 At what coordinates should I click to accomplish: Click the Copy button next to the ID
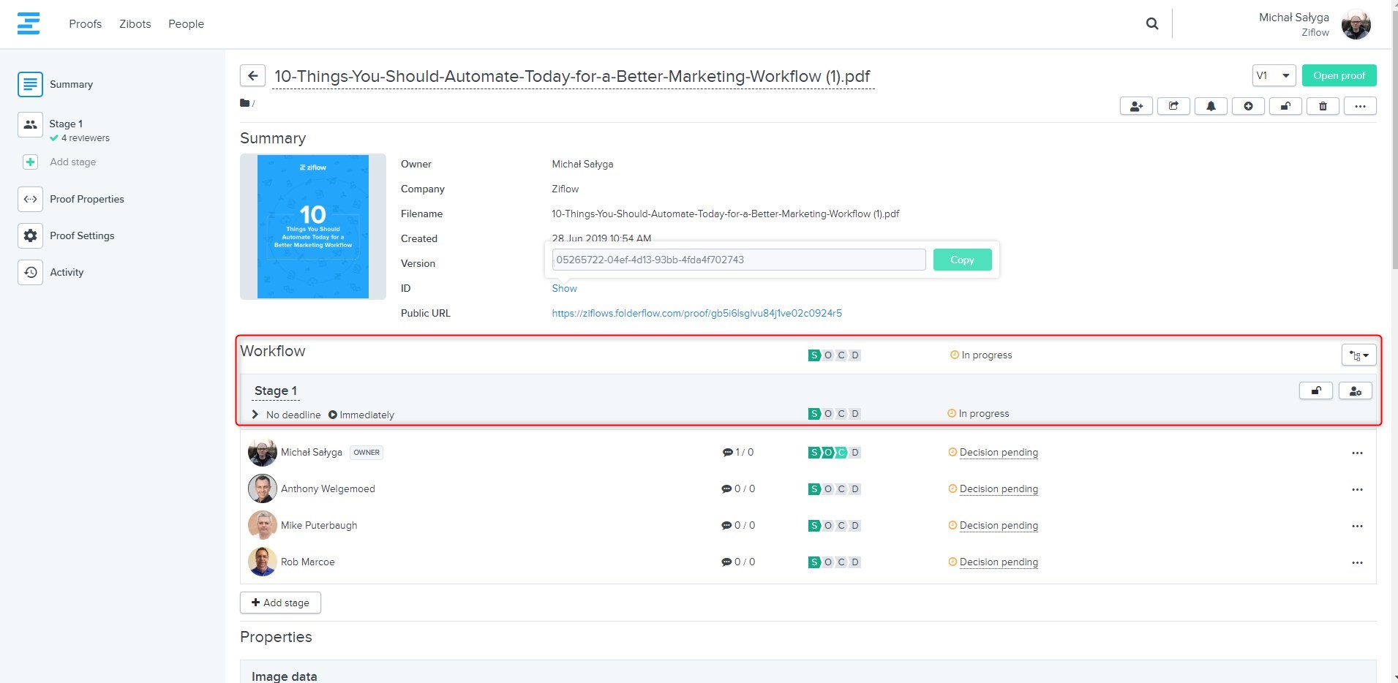point(962,260)
